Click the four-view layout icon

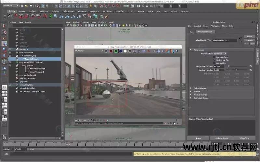pos(4,94)
